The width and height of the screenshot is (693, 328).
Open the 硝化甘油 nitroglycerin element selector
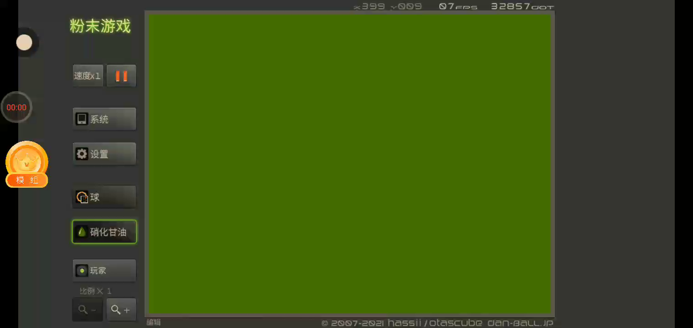[104, 232]
